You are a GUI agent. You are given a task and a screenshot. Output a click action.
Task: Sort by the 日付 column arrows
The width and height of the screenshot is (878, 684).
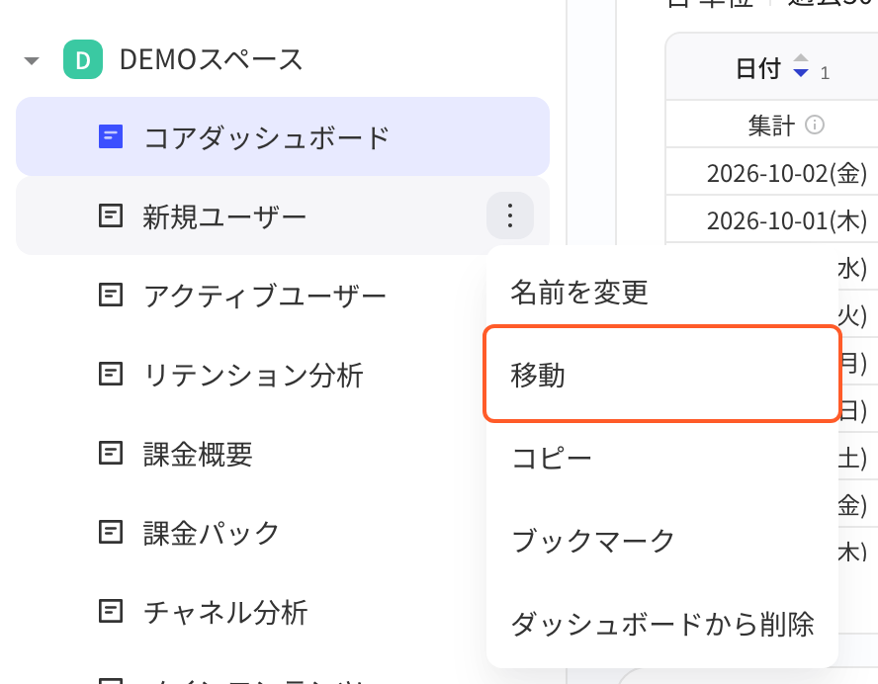pos(801,65)
